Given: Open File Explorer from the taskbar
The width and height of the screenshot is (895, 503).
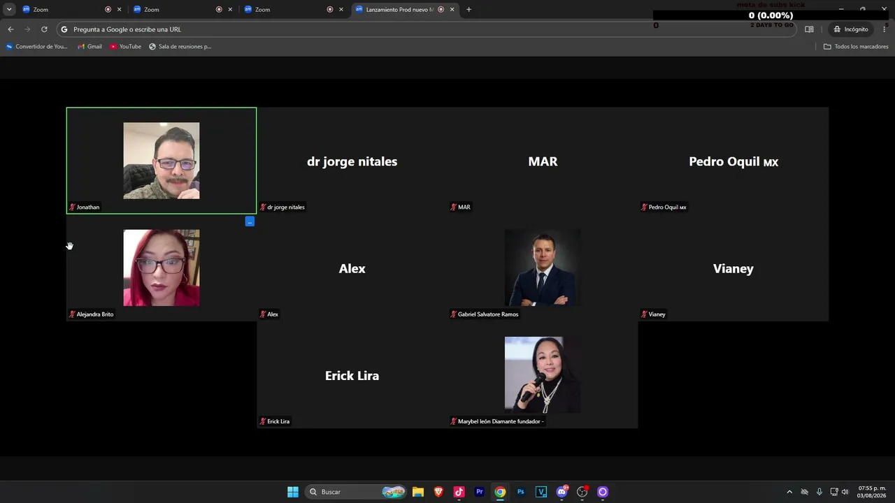Looking at the screenshot, I should pos(418,492).
